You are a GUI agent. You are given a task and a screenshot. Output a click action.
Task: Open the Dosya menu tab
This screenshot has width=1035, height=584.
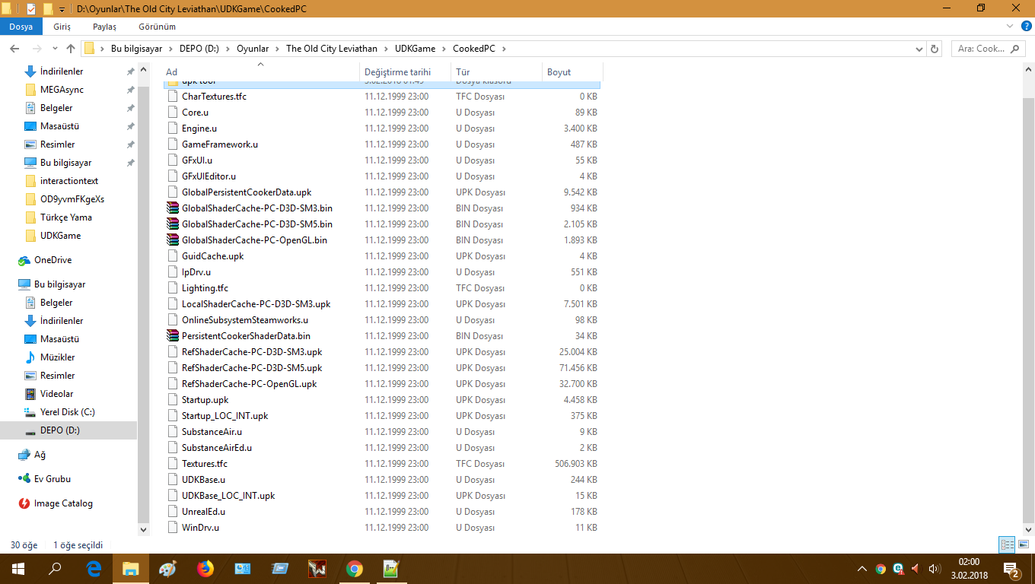tap(21, 27)
